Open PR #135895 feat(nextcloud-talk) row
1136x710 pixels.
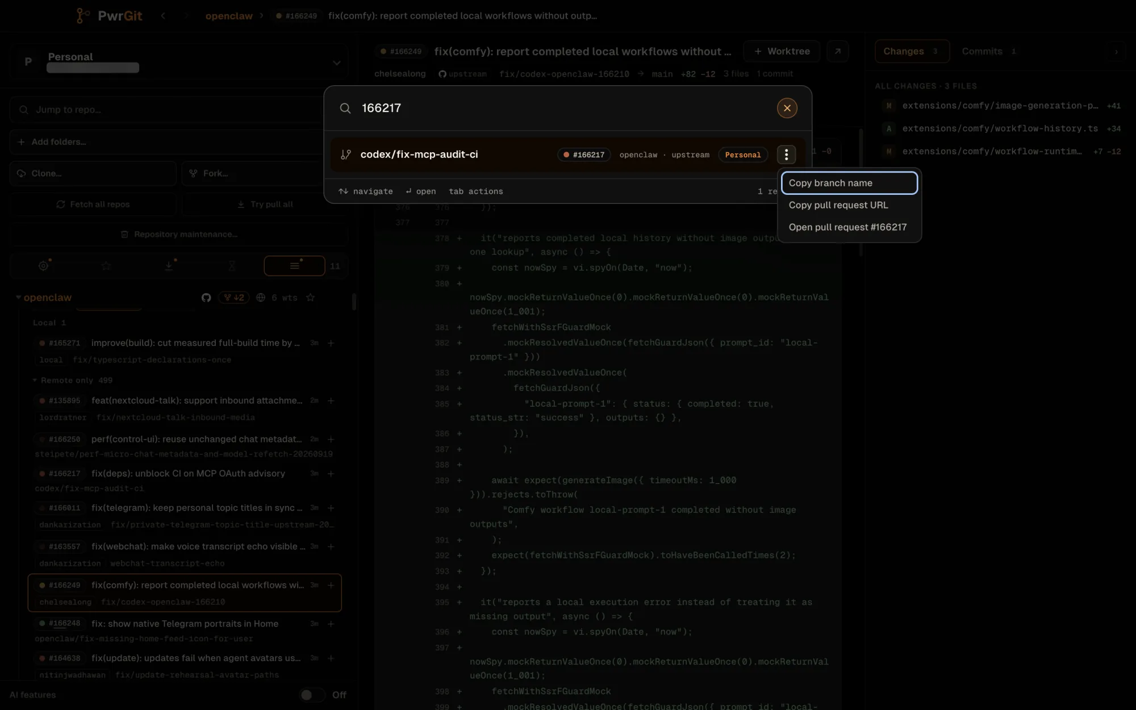pos(185,408)
